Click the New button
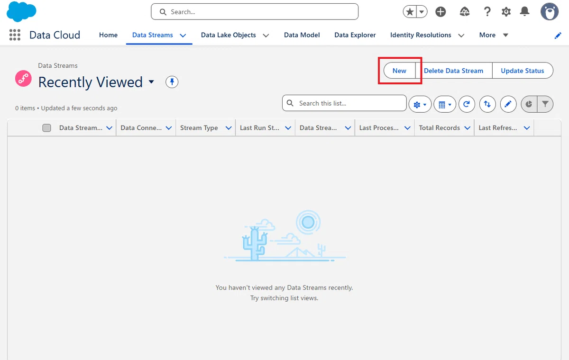Viewport: 569px width, 360px height. pyautogui.click(x=399, y=71)
